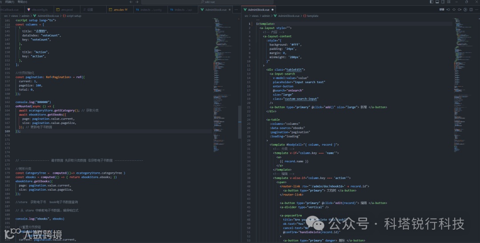
Task: Go forward using the navigation forward arrow
Action: coord(137,2)
